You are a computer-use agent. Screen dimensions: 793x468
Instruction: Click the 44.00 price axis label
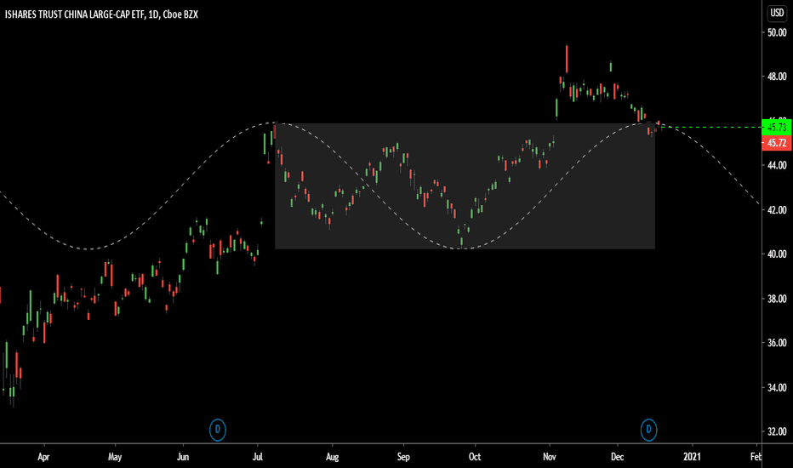point(777,165)
